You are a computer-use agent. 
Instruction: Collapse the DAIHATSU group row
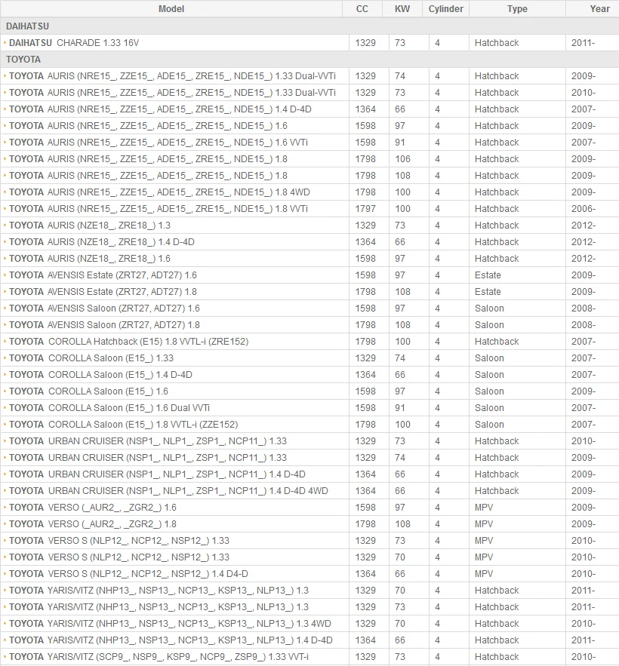point(309,26)
